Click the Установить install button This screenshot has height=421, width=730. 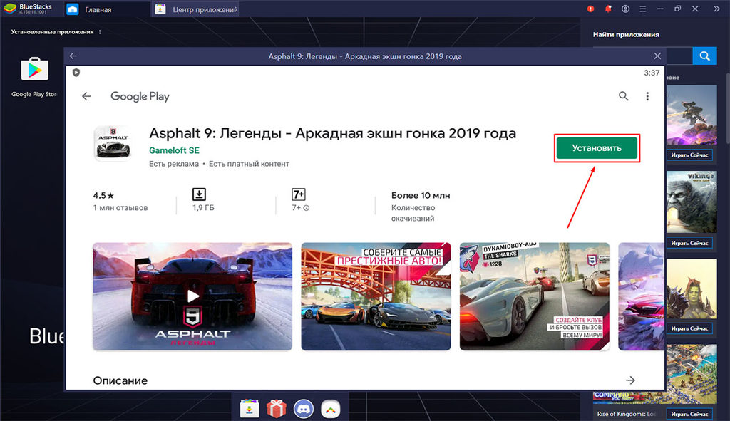tap(597, 148)
